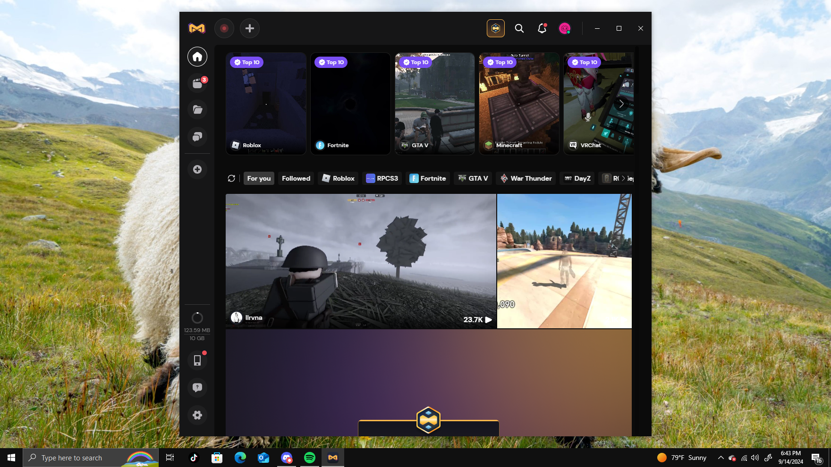Open Roblox Top 10 card

266,104
